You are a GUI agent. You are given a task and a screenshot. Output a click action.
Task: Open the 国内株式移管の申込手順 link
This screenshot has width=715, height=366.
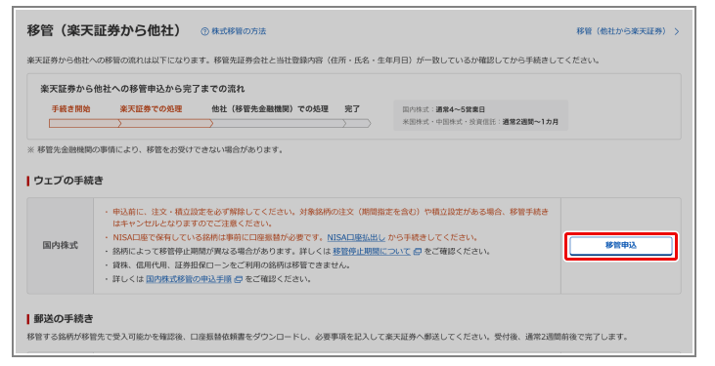click(x=189, y=279)
